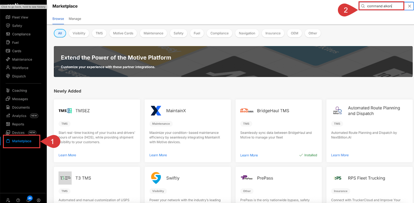Image resolution: width=414 pixels, height=203 pixels.
Task: Click the Visibility tag on Swiftly card
Action: pos(158,191)
